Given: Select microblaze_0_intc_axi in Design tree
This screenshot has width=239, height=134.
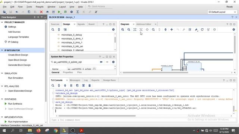Looking at the screenshot, I should click(72, 46).
